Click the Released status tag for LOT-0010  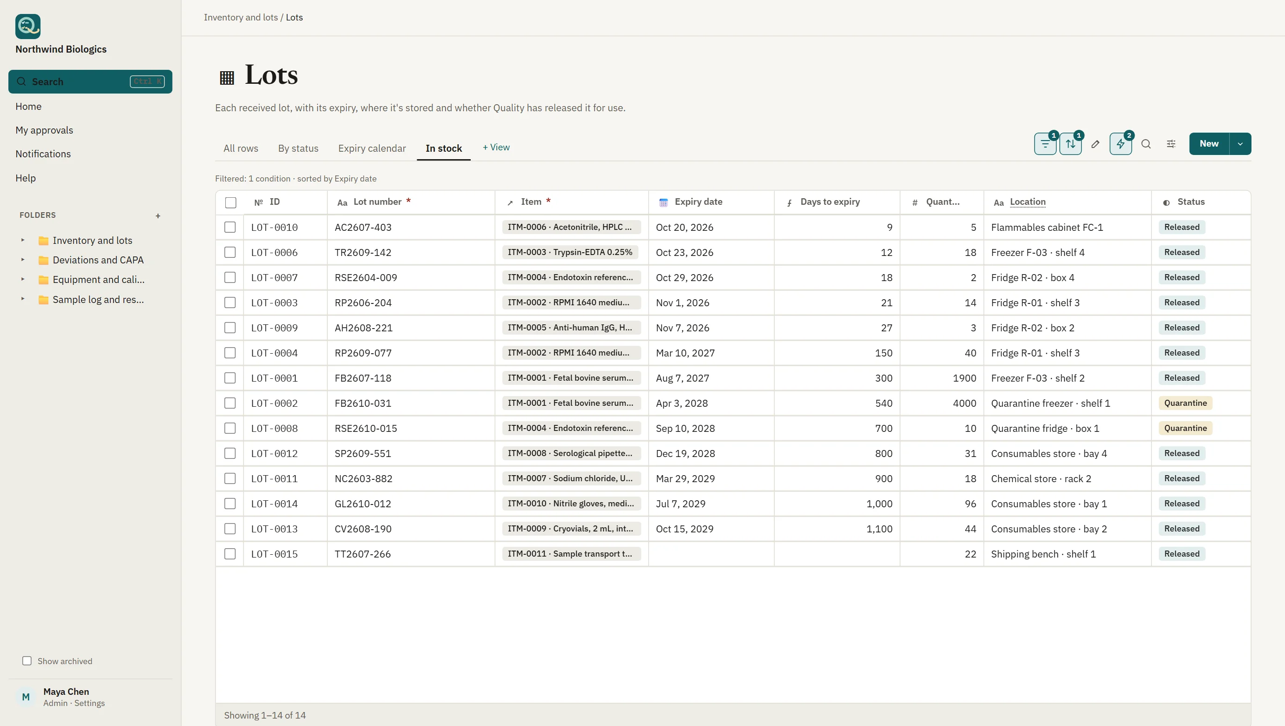(1182, 227)
